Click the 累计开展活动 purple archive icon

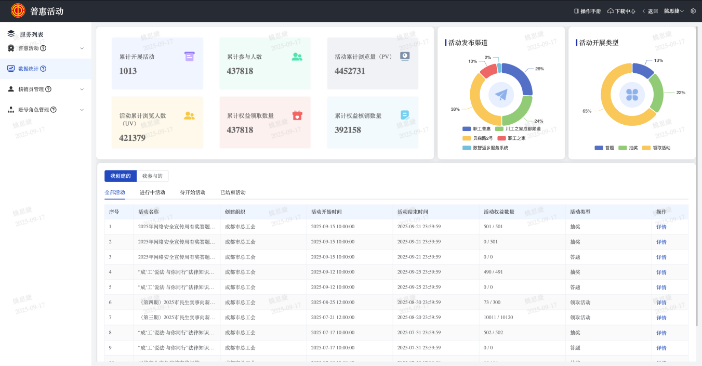tap(189, 56)
